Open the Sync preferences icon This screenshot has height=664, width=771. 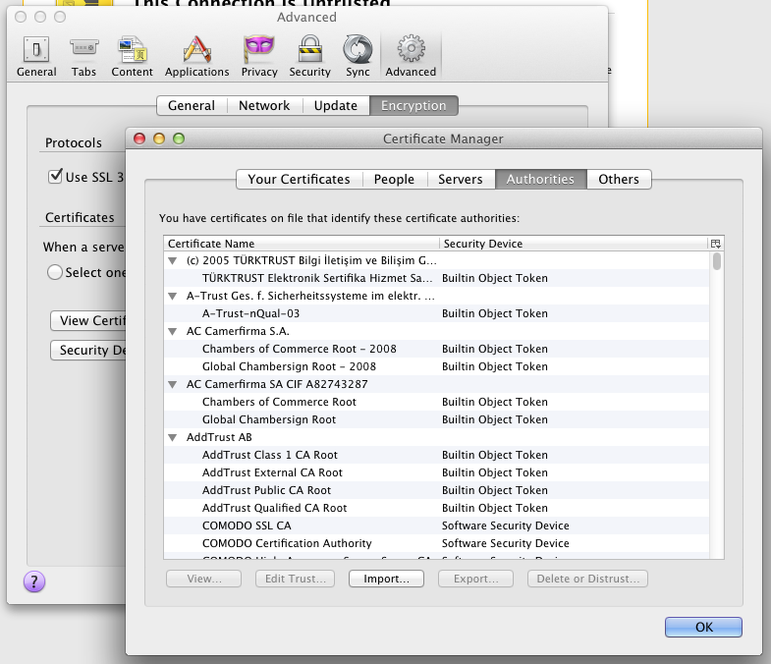click(358, 49)
